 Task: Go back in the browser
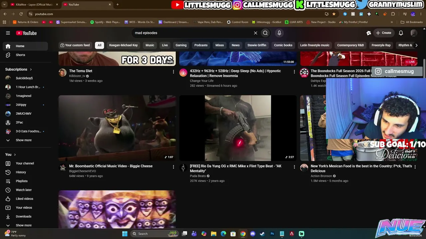5,14
